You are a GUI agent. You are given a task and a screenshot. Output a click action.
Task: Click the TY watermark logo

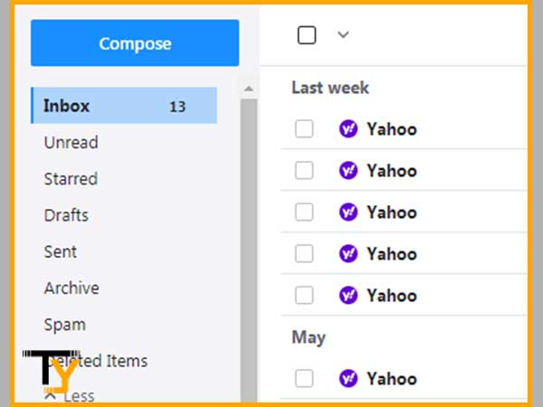51,372
